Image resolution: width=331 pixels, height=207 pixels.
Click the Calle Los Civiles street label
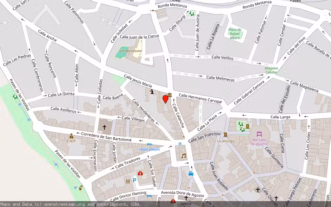tap(307, 146)
